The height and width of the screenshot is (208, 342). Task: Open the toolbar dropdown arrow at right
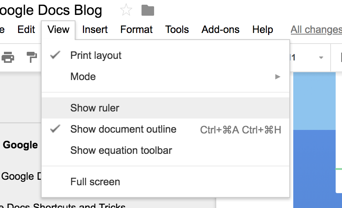pos(321,58)
